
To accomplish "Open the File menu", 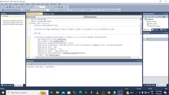I will 2,4.
